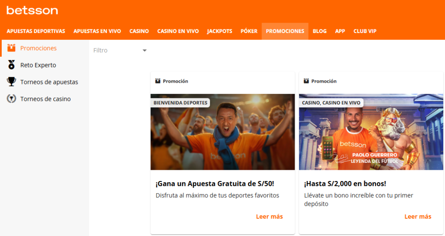Screen dimensions: 445x236
Task: Click the laurel trophy icon for Torneos de casino
Action: point(12,99)
